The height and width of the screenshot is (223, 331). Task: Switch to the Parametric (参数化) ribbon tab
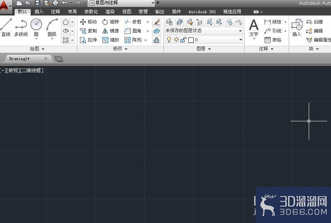coord(91,12)
